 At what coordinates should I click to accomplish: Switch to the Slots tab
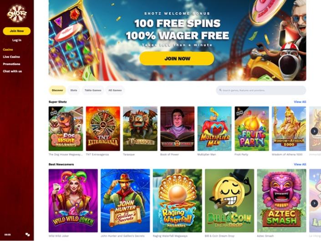pos(74,90)
